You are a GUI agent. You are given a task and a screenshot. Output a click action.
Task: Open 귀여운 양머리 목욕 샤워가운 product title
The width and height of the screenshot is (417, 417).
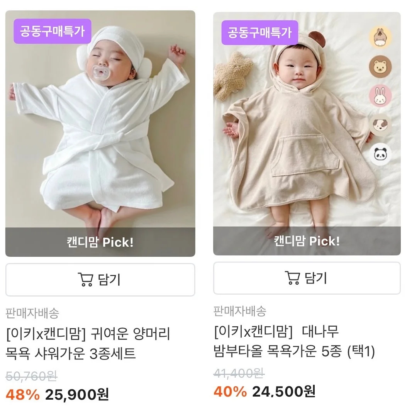pos(88,344)
